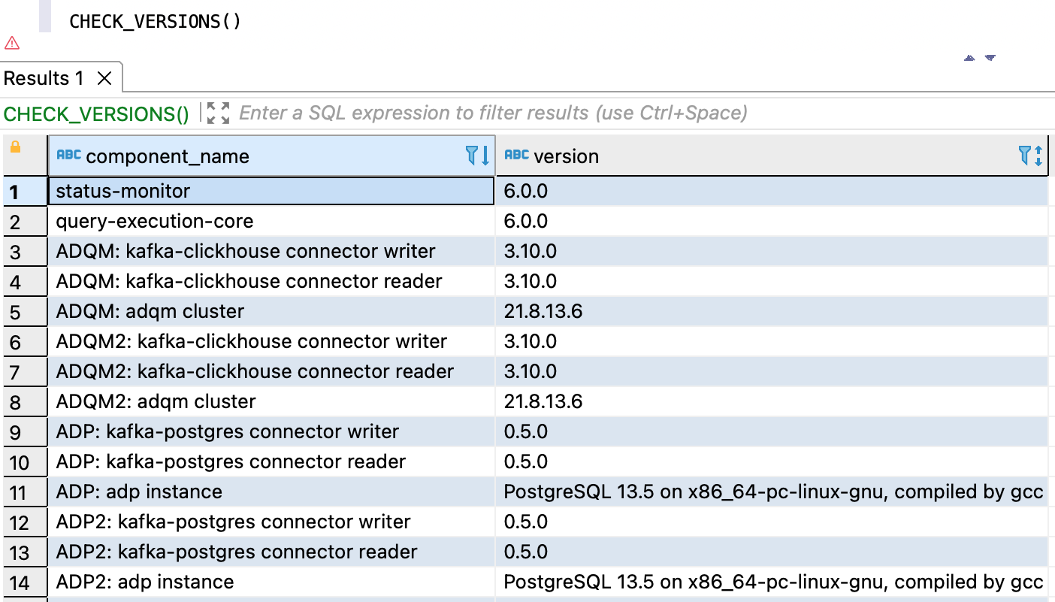This screenshot has width=1055, height=602.
Task: Select row number 5 in the row header
Action: click(25, 311)
